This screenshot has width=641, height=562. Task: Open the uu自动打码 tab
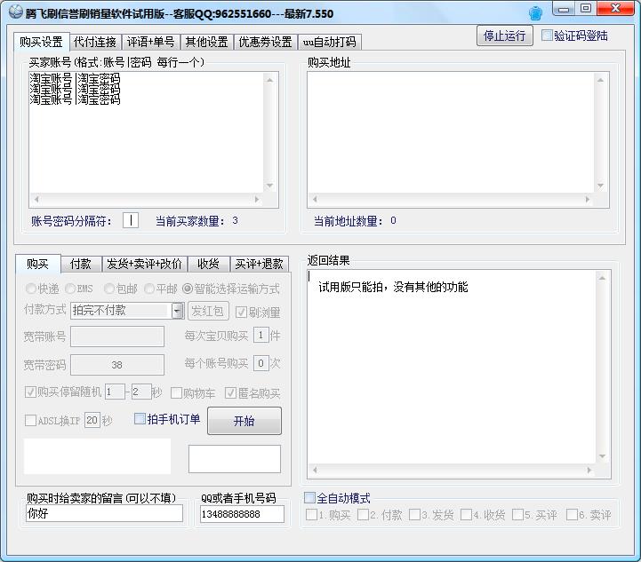(x=330, y=42)
